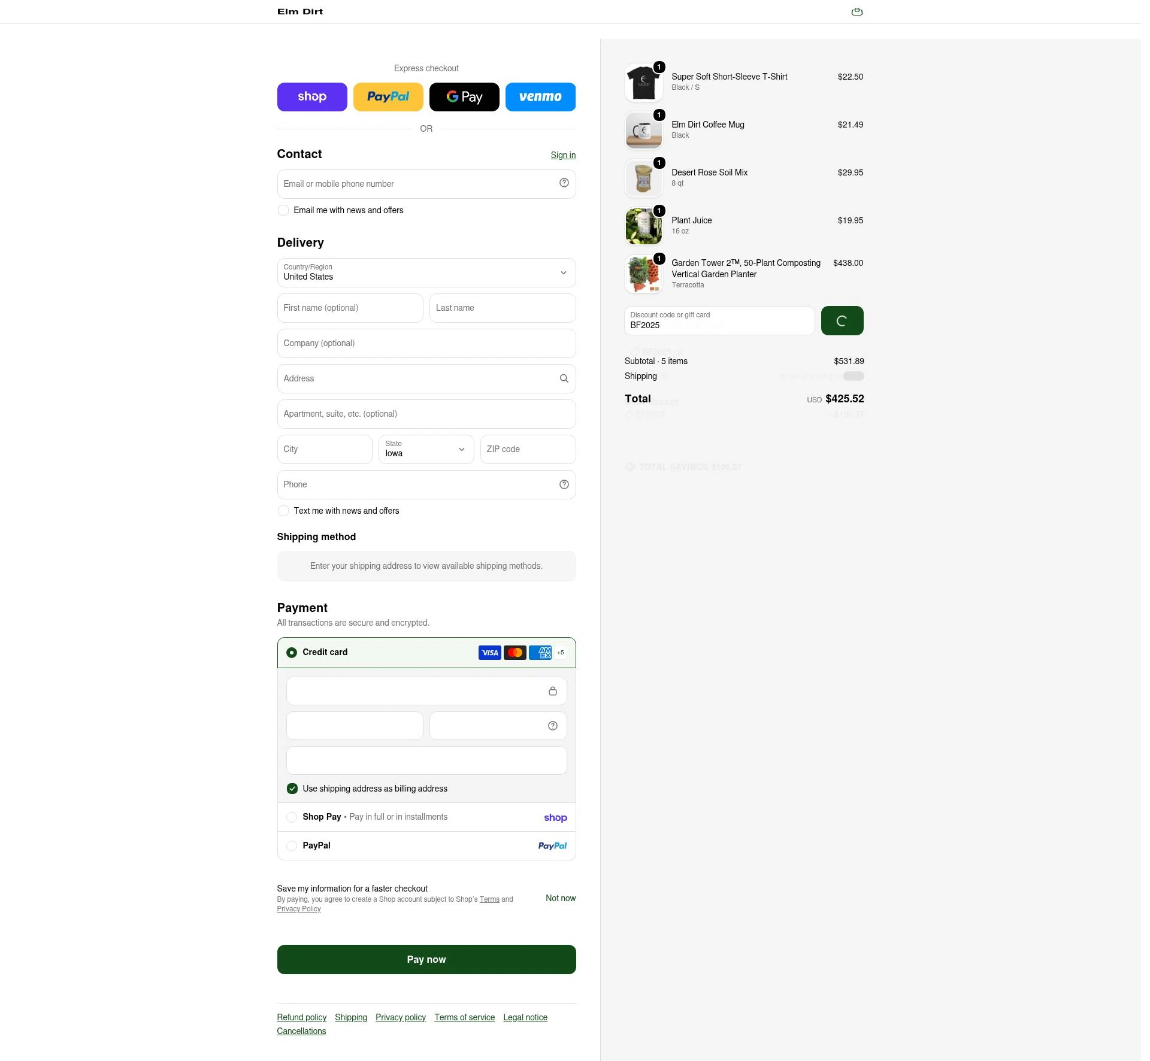This screenshot has width=1150, height=1061.
Task: Click the +5 more card brands badge
Action: 560,653
